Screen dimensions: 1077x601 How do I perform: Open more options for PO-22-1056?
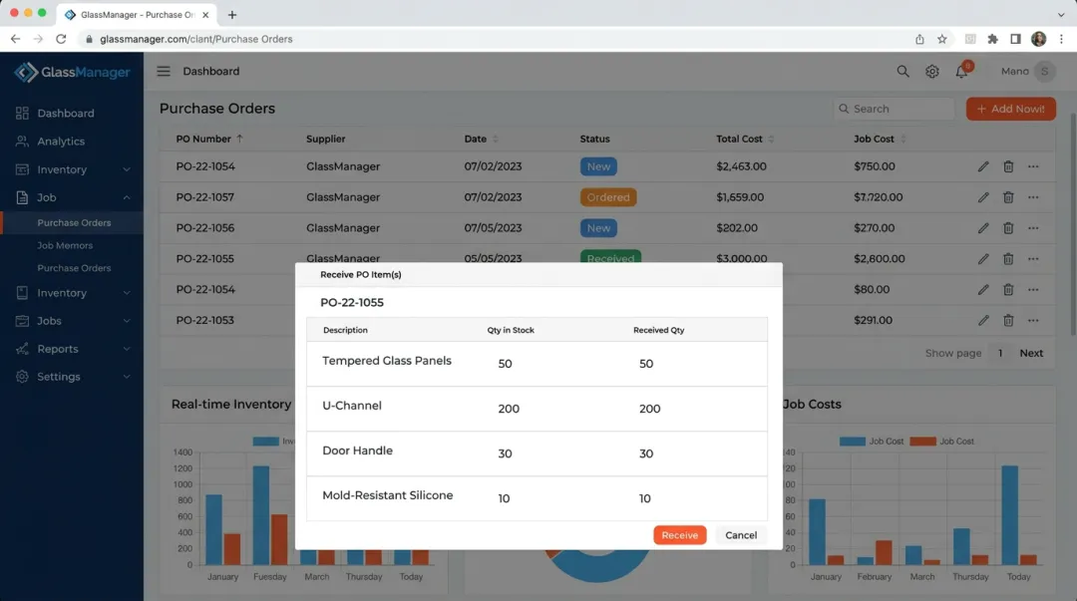pyautogui.click(x=1033, y=228)
